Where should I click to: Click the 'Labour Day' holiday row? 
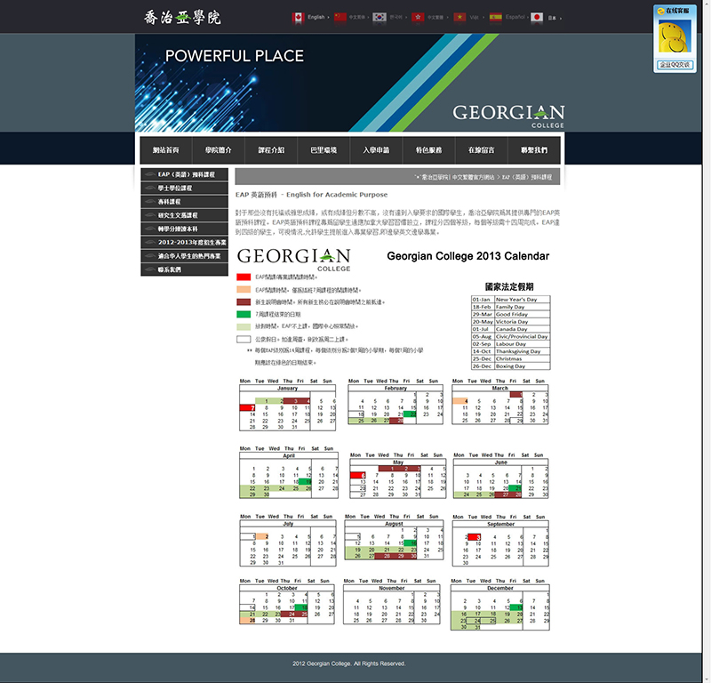pos(510,344)
